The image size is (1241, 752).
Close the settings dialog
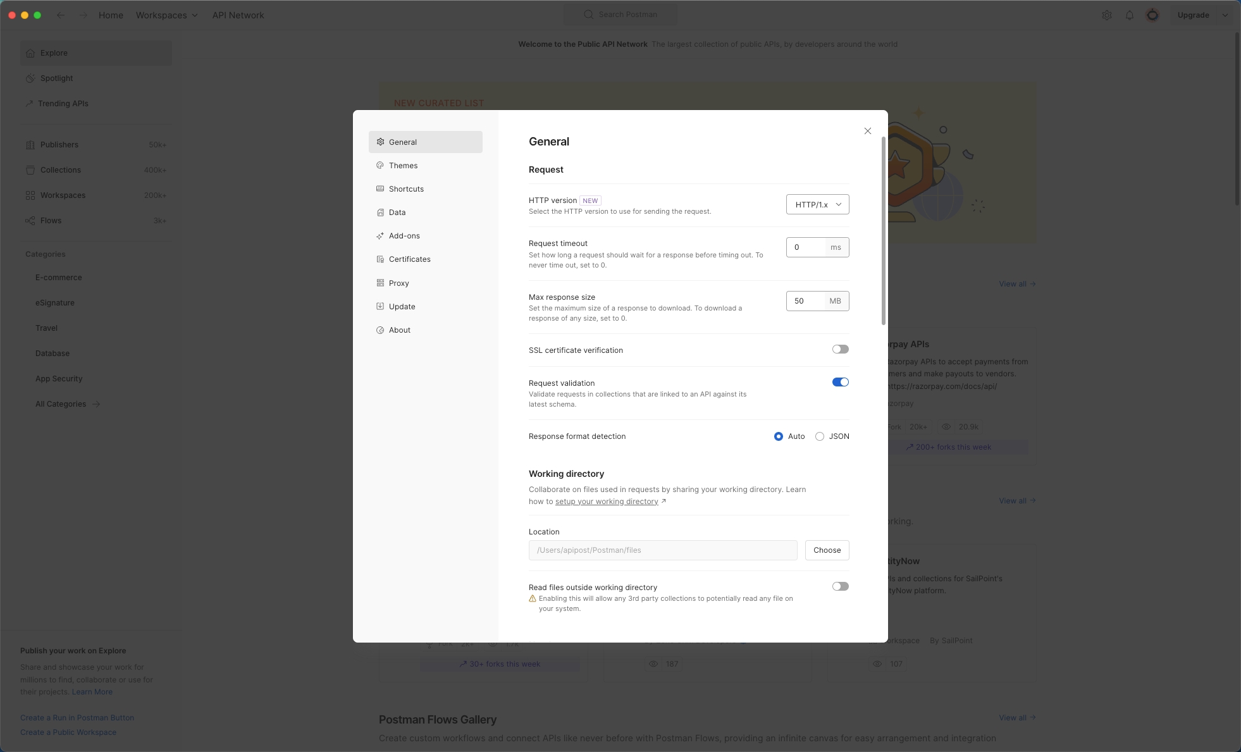pyautogui.click(x=868, y=131)
